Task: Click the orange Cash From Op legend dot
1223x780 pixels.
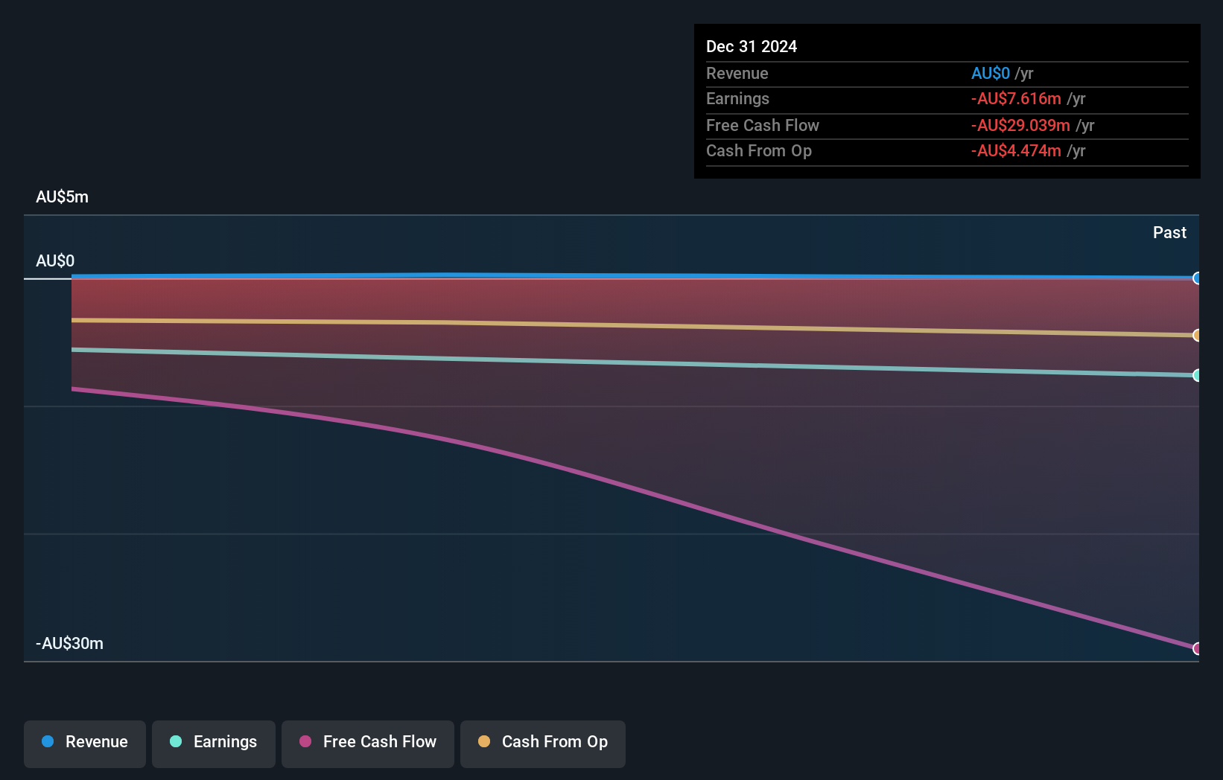Action: [x=484, y=741]
